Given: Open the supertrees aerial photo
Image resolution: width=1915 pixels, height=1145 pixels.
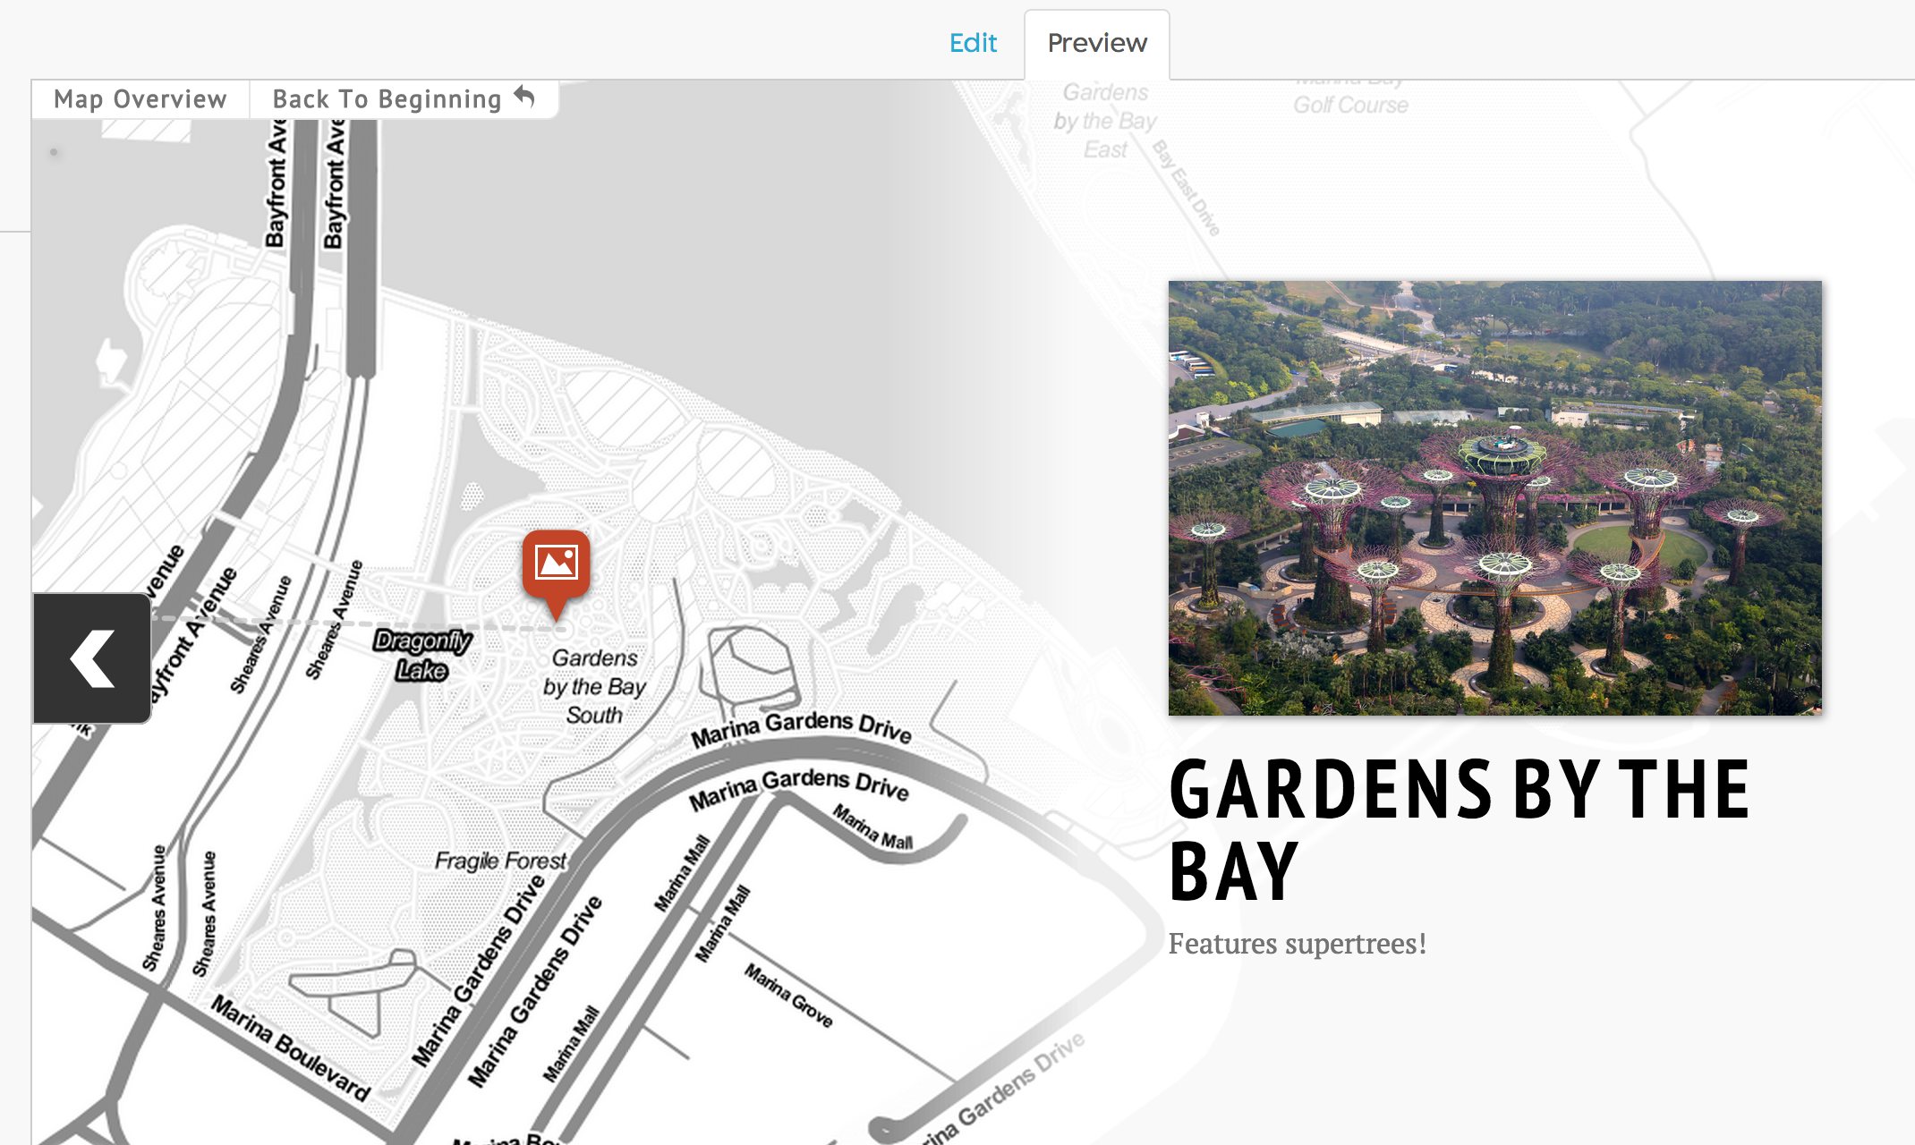Looking at the screenshot, I should click(x=1494, y=498).
